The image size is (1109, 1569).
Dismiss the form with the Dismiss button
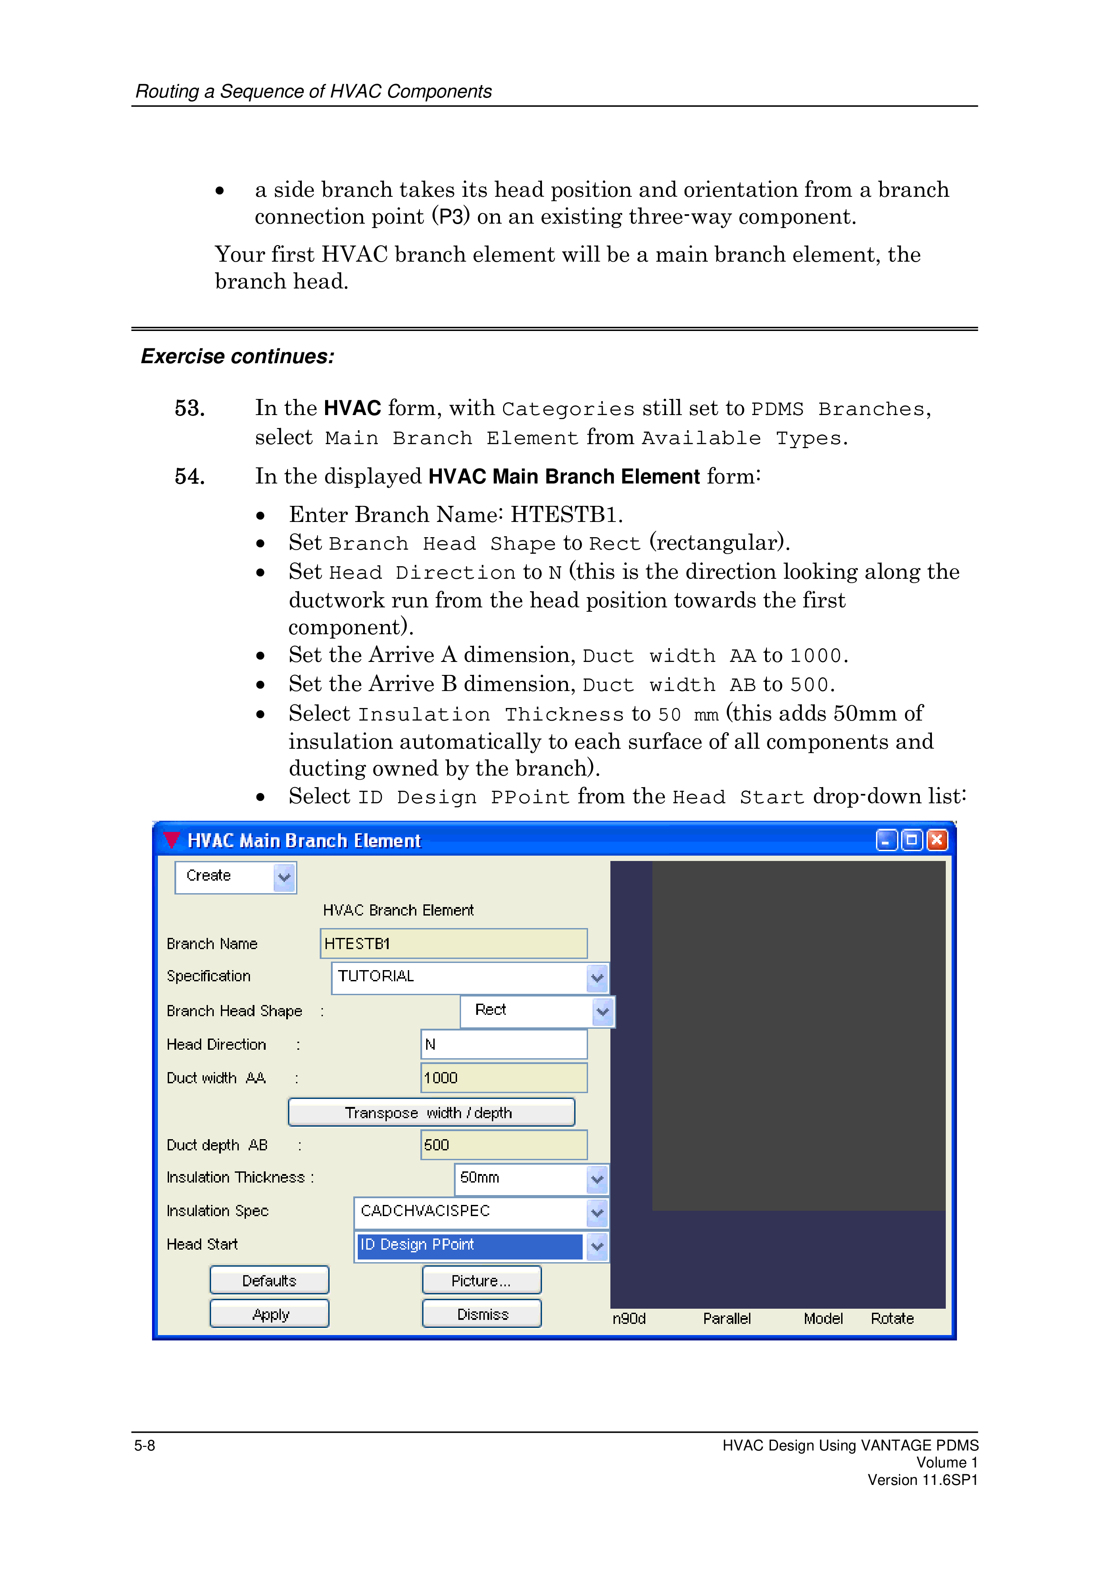pos(481,1314)
